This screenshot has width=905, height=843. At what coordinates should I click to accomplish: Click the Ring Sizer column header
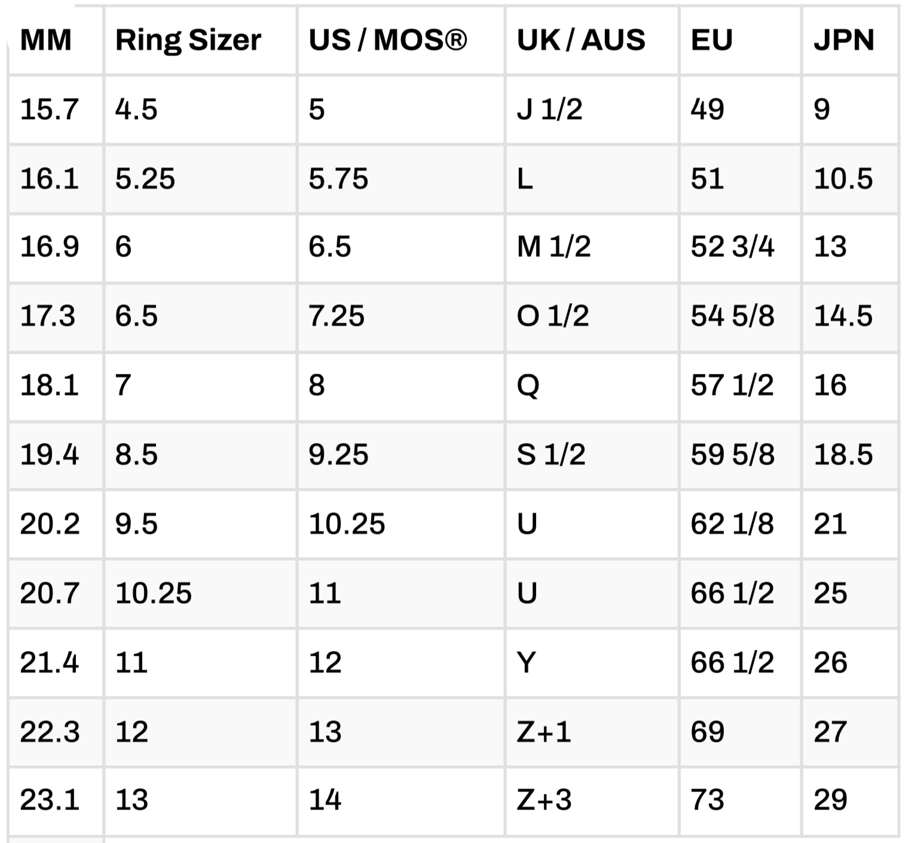(x=188, y=41)
